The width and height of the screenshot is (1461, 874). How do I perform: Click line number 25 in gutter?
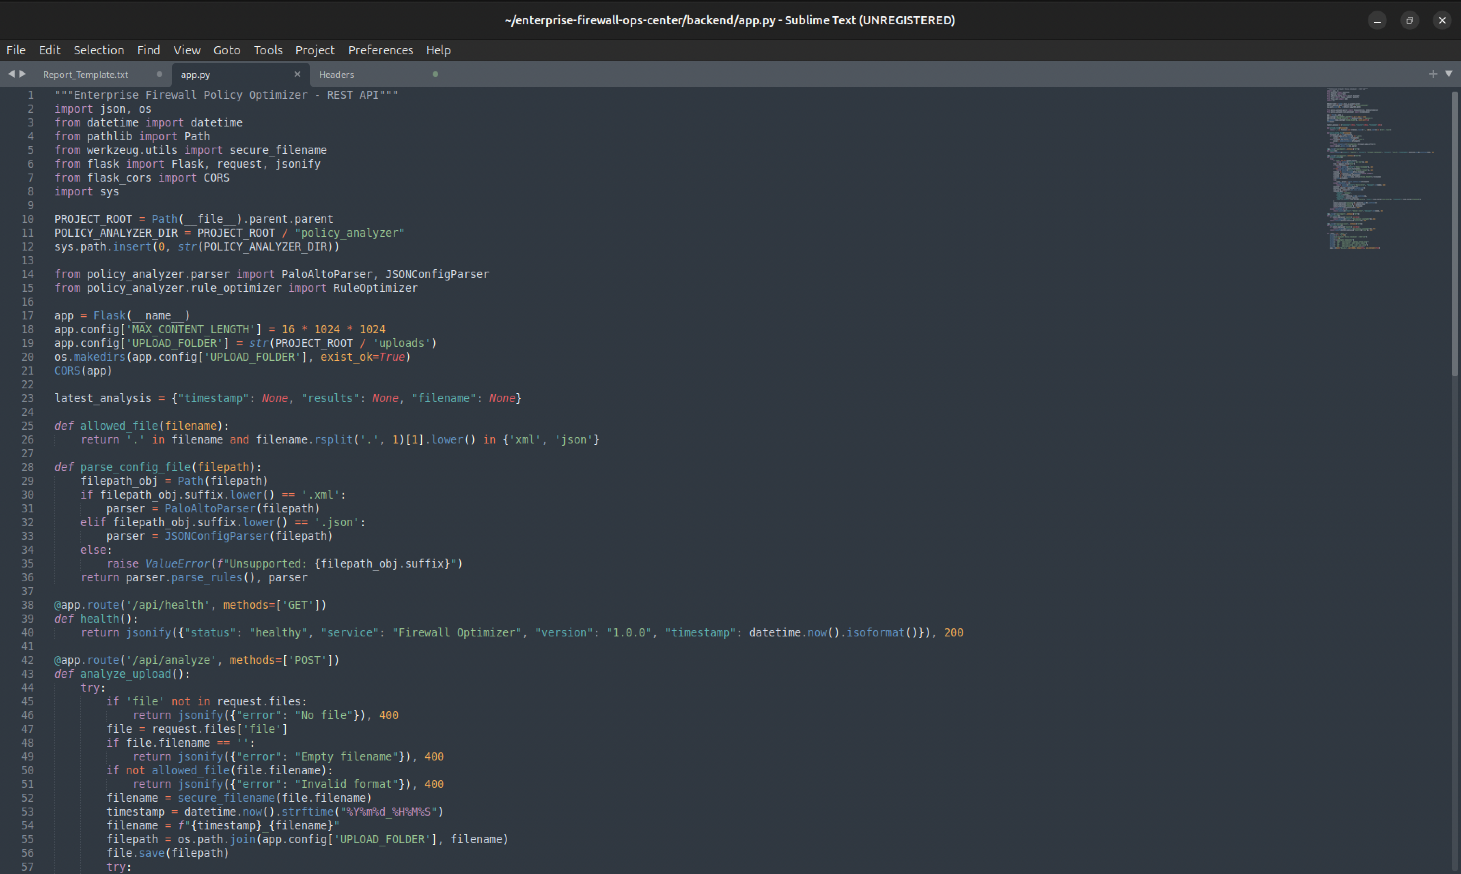point(28,426)
